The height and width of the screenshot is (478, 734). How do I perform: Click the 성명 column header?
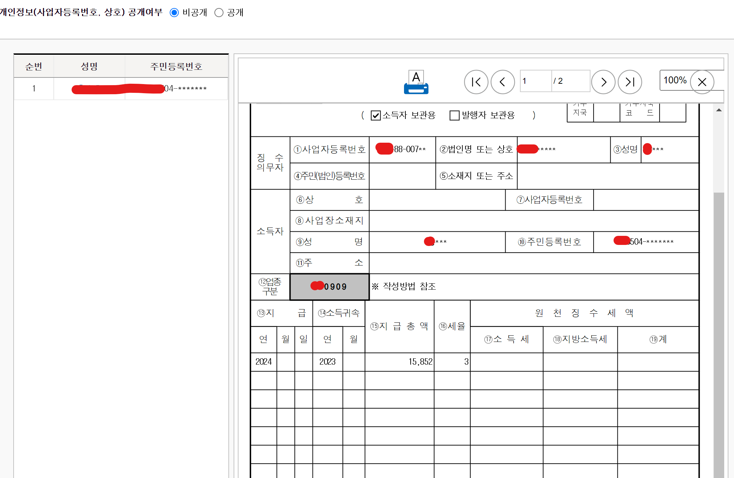click(x=89, y=66)
